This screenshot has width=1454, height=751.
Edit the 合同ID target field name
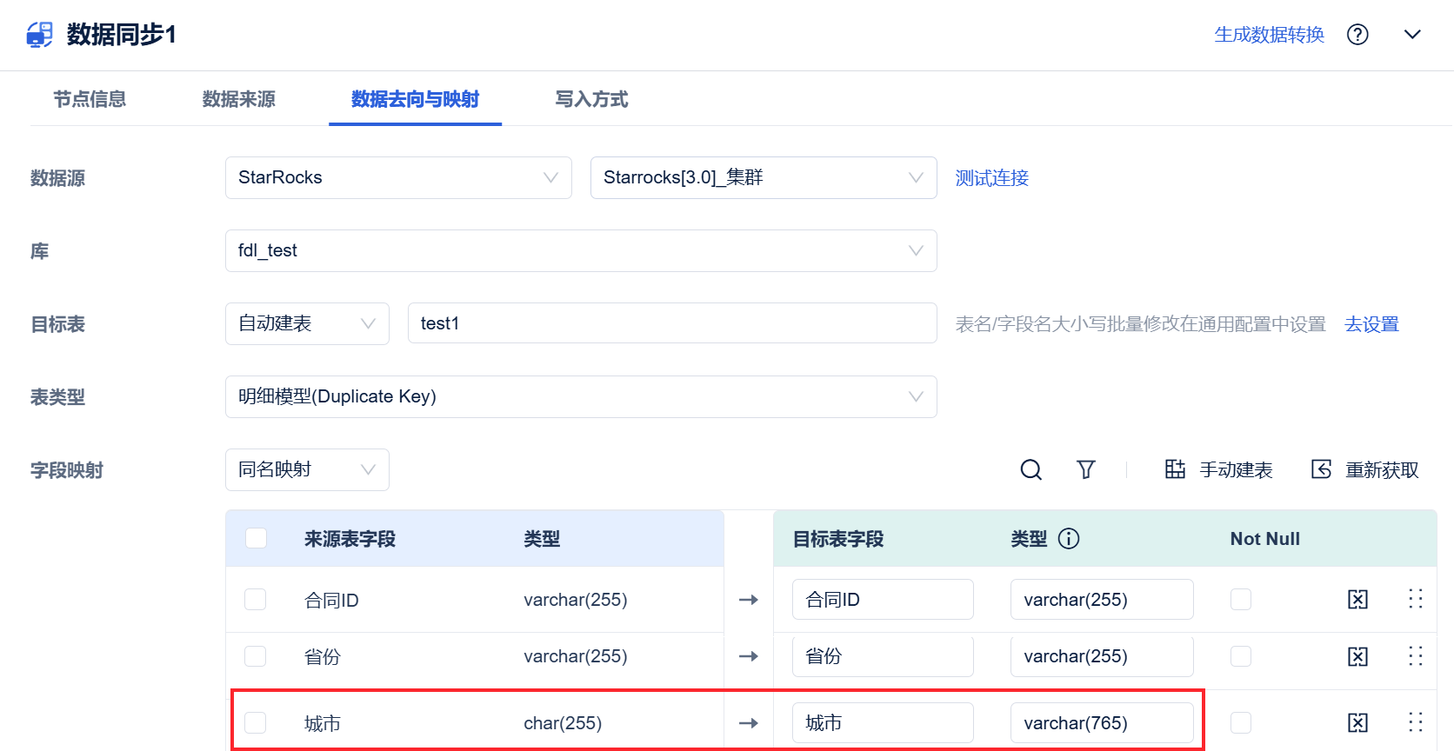[883, 599]
